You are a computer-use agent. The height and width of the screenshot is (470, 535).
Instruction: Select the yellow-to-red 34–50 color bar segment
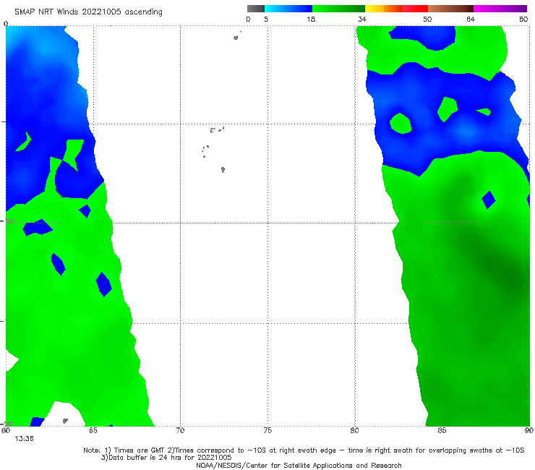396,9
